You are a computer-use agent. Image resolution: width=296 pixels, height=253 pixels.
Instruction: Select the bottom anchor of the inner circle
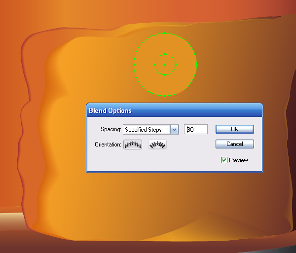point(165,75)
